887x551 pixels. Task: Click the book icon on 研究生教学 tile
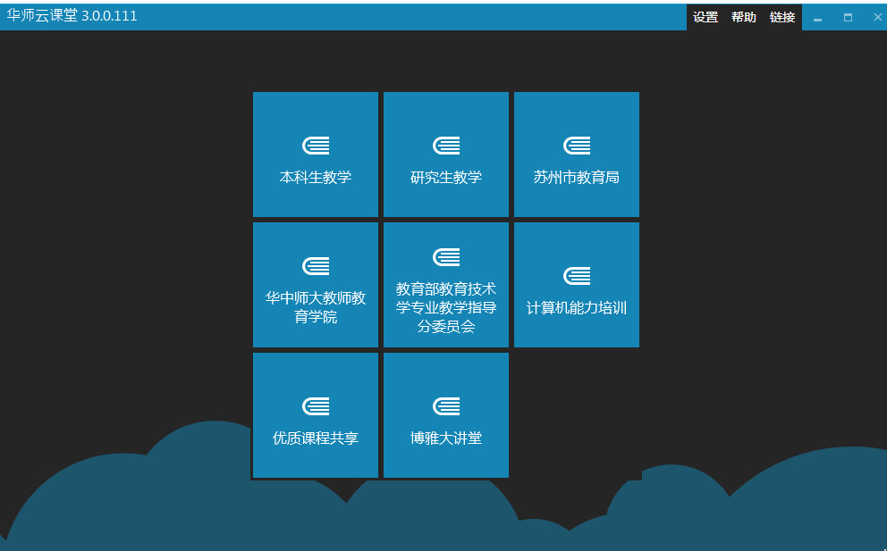[445, 144]
